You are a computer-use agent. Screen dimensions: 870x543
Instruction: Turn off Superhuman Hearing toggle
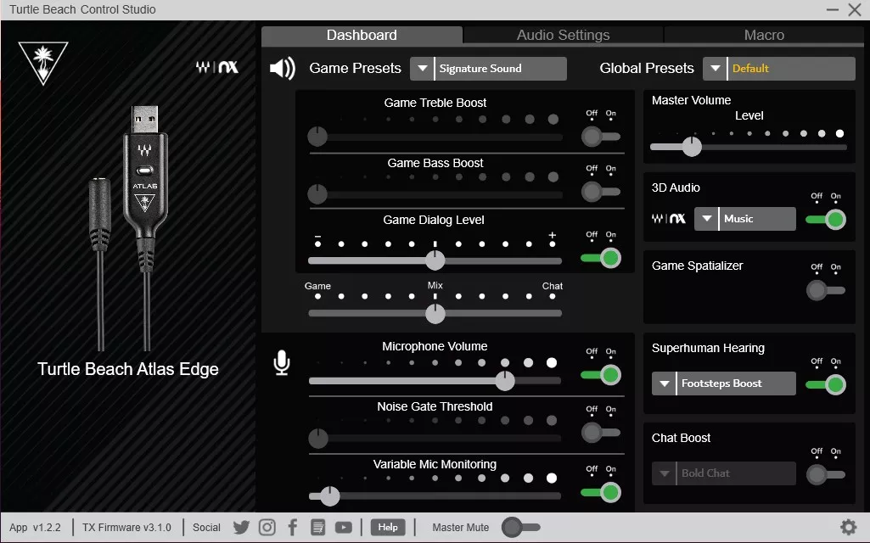coord(826,385)
